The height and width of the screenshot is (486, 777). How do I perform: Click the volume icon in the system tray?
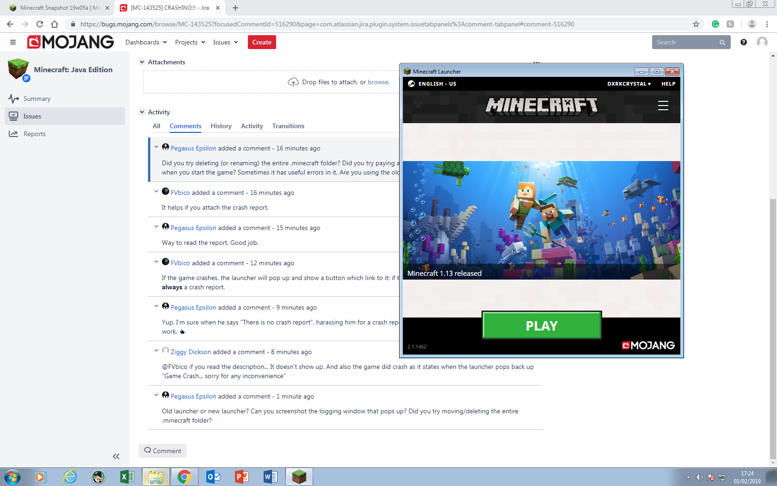[x=700, y=477]
